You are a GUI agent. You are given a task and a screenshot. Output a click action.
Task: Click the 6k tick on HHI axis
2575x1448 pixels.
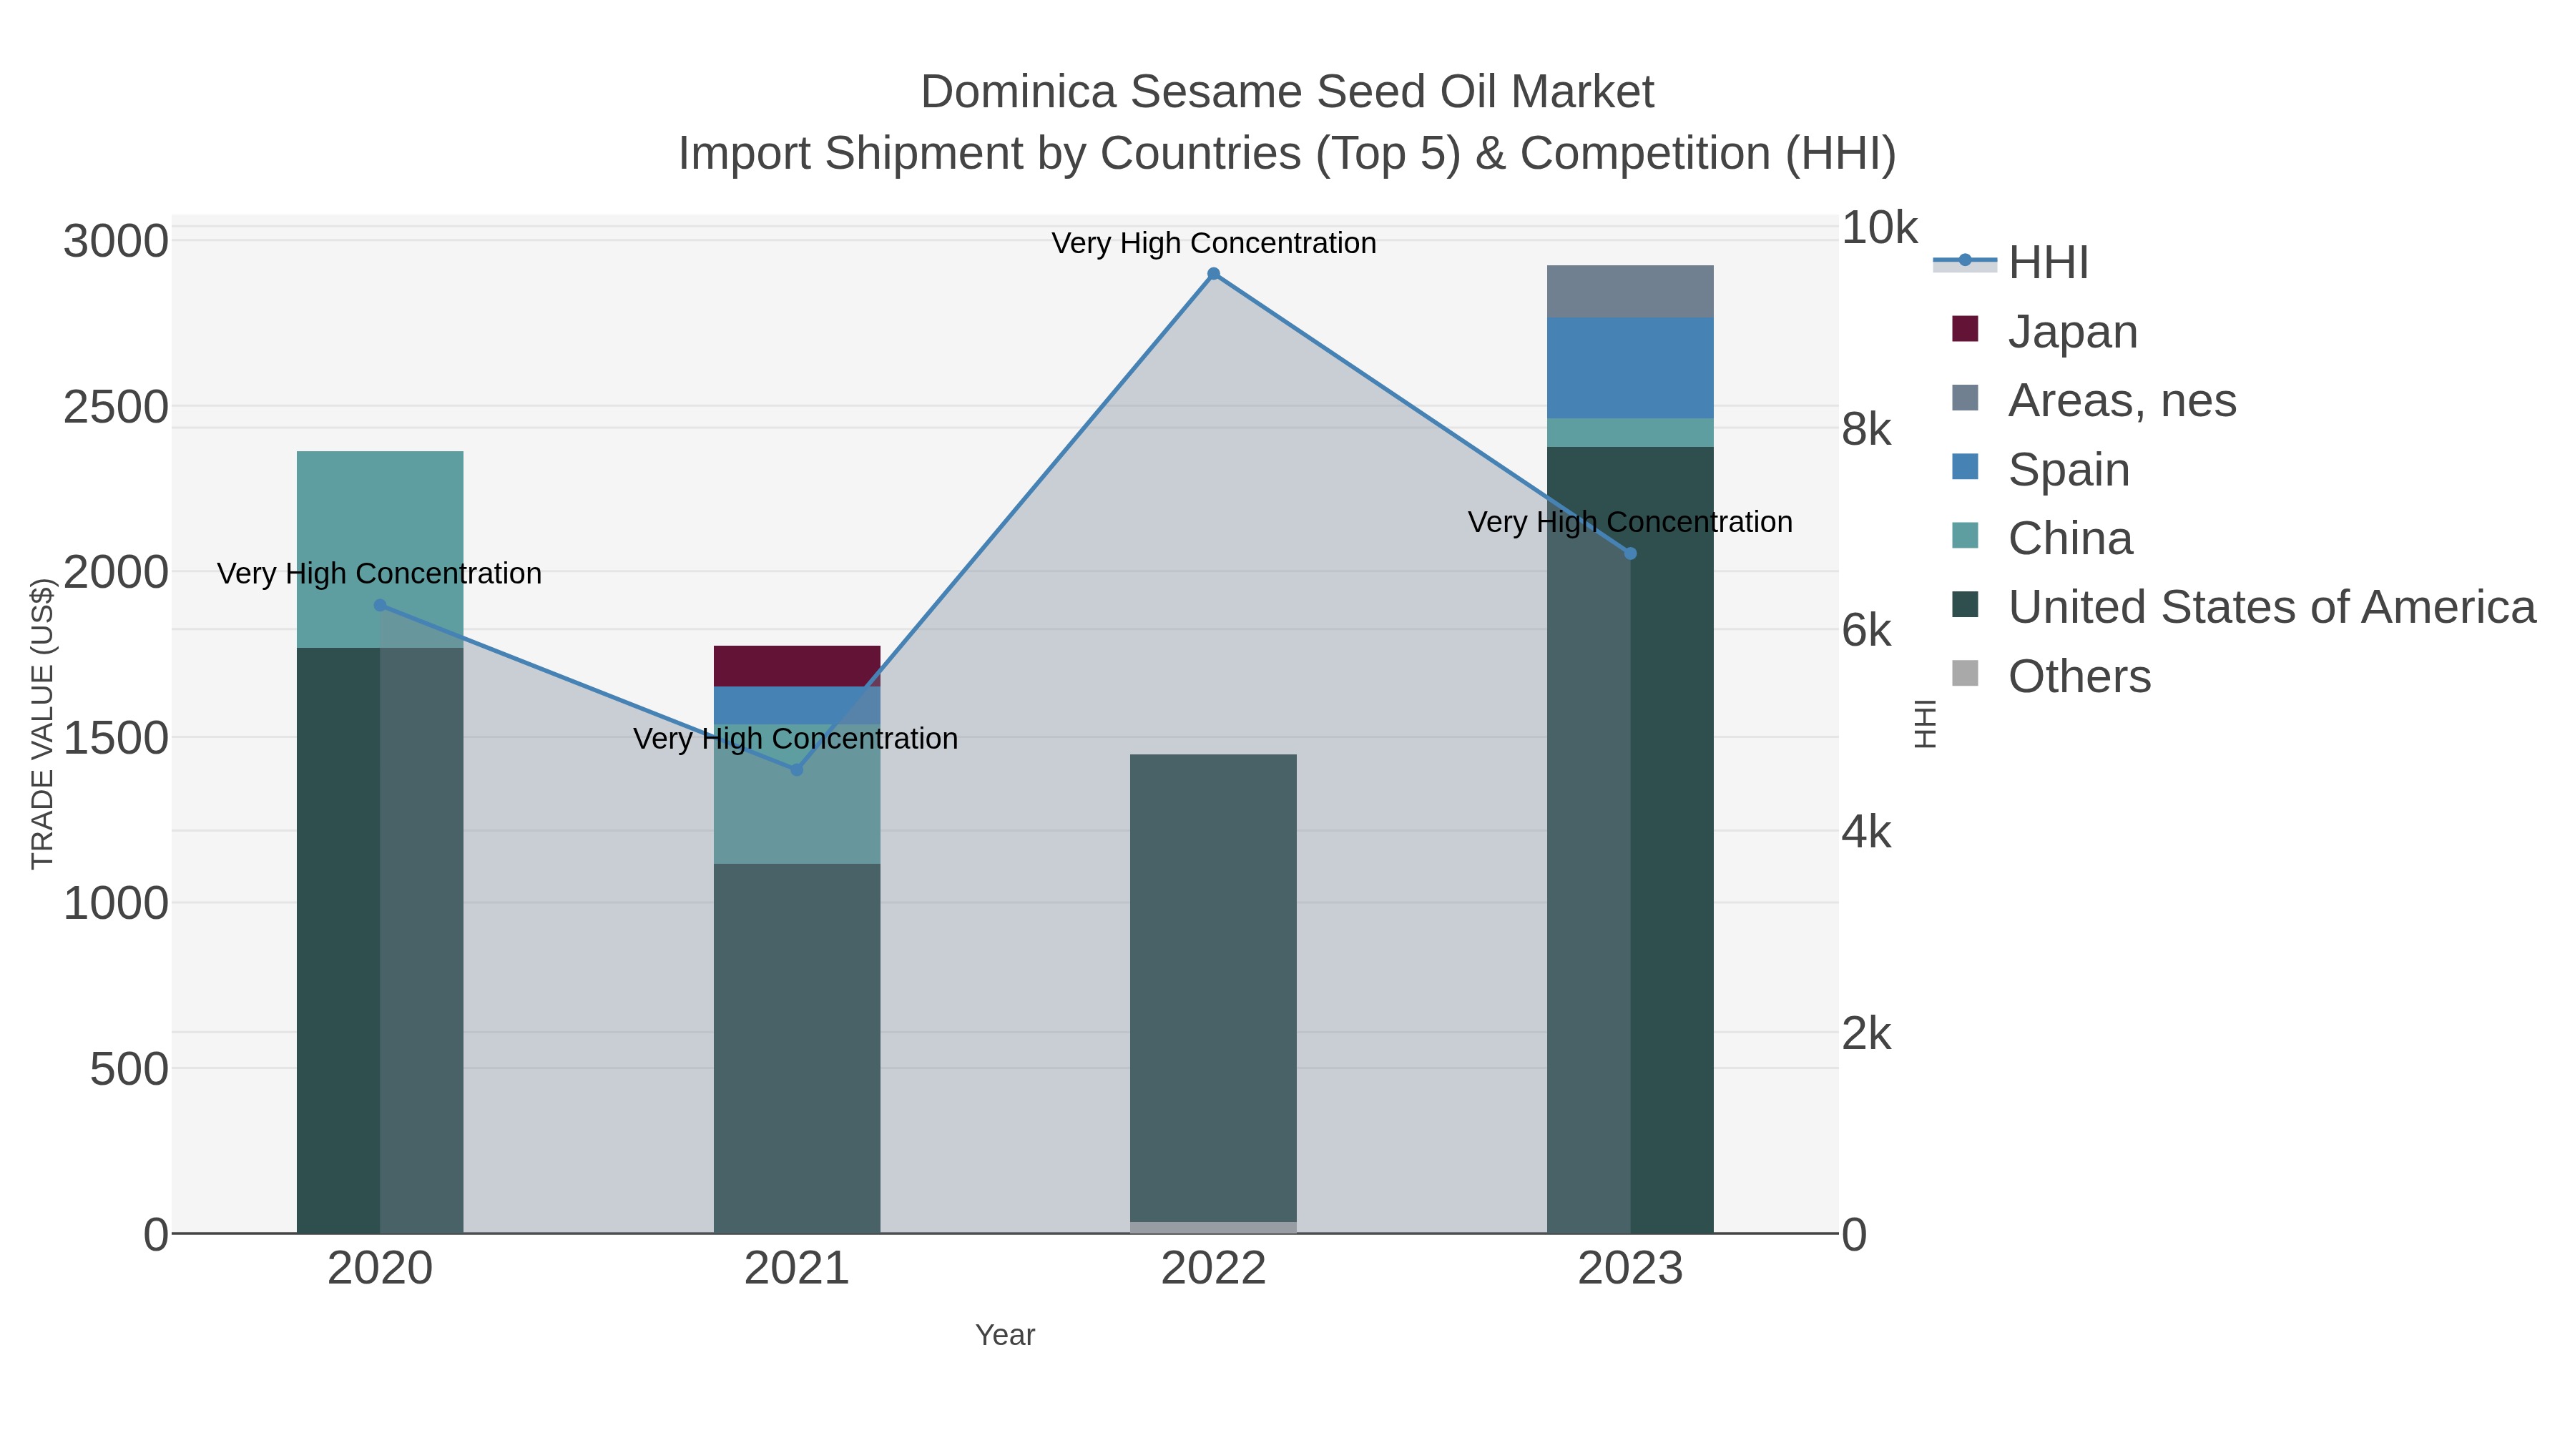point(1866,631)
